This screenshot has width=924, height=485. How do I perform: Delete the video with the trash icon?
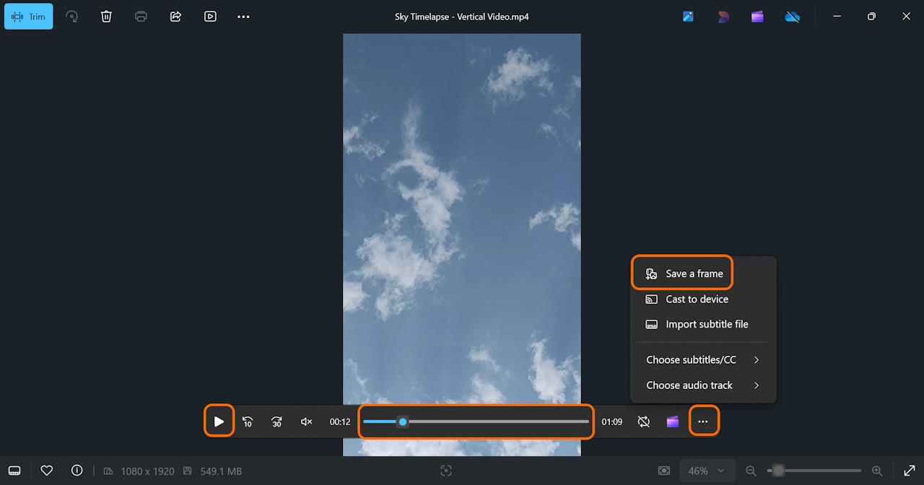click(x=106, y=17)
